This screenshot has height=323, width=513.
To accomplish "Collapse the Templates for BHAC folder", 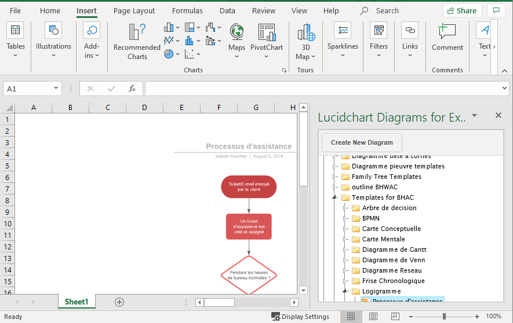I will [x=334, y=197].
